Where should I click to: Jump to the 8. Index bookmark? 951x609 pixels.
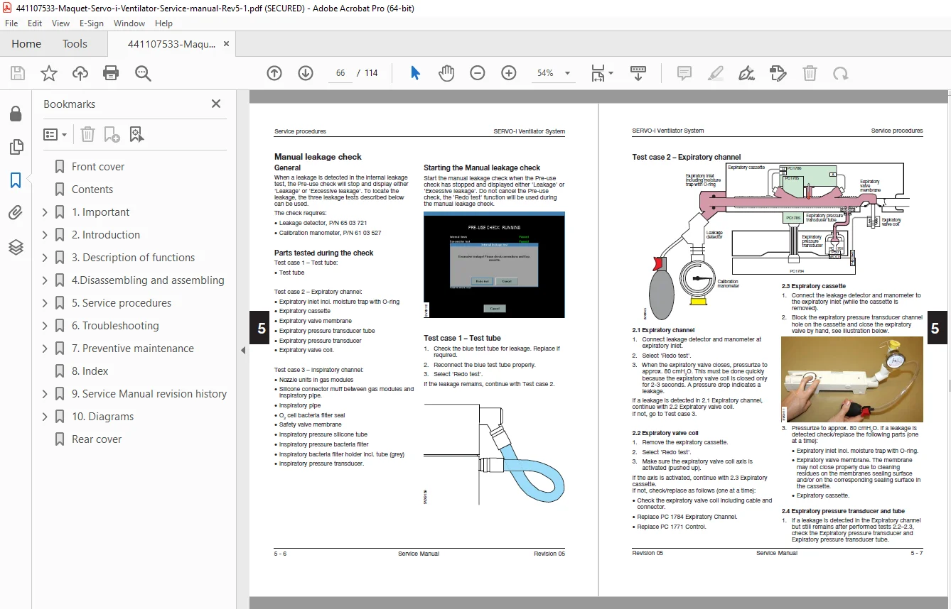(90, 371)
